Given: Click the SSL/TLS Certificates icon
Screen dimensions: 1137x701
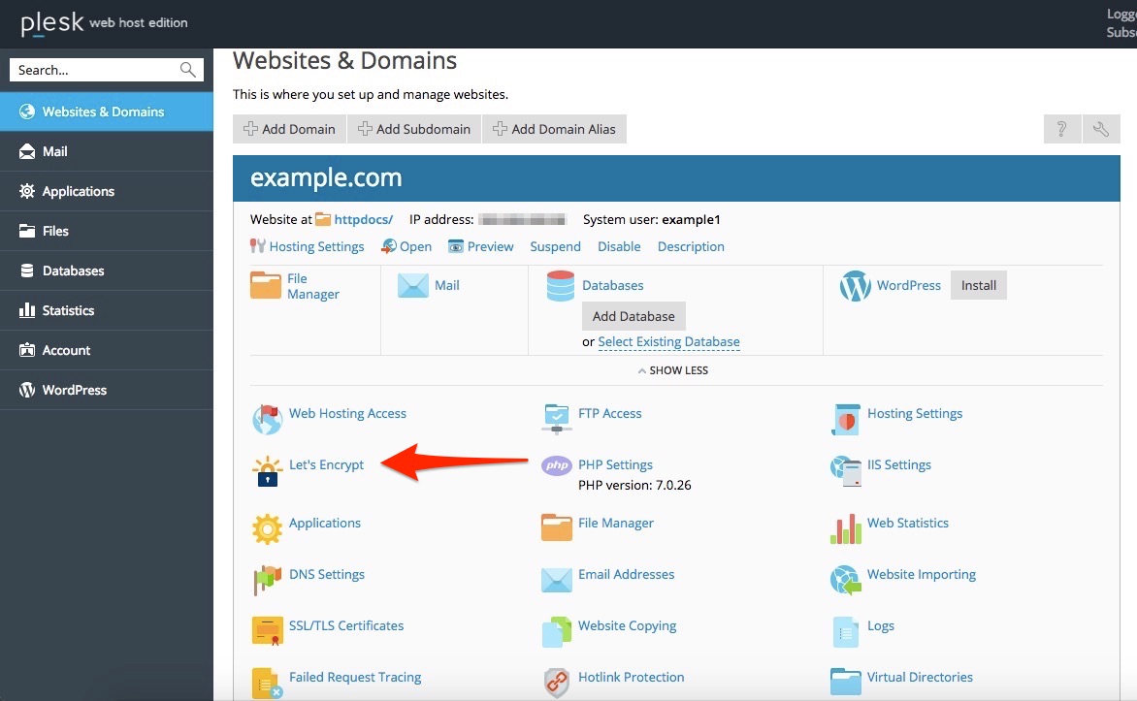Looking at the screenshot, I should coord(267,630).
